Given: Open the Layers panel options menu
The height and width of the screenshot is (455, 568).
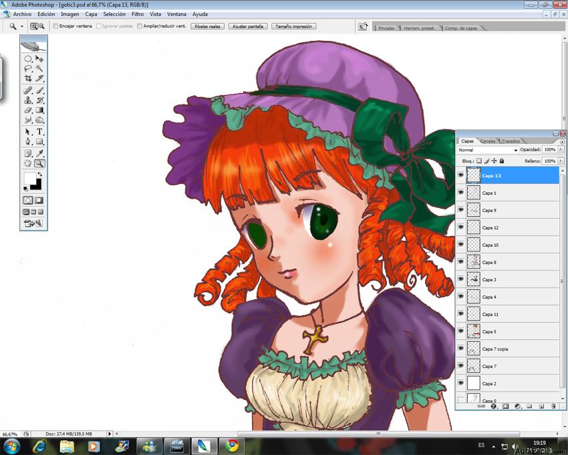Looking at the screenshot, I should click(562, 142).
